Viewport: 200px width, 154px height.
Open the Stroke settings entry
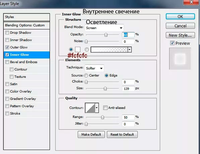point(15,114)
